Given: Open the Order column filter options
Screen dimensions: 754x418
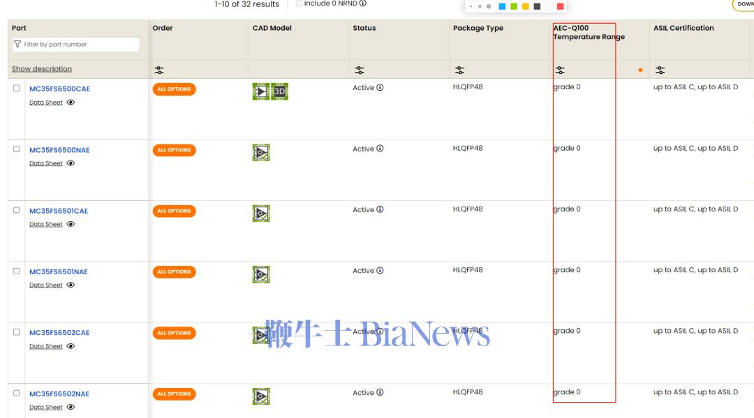Looking at the screenshot, I should (159, 70).
